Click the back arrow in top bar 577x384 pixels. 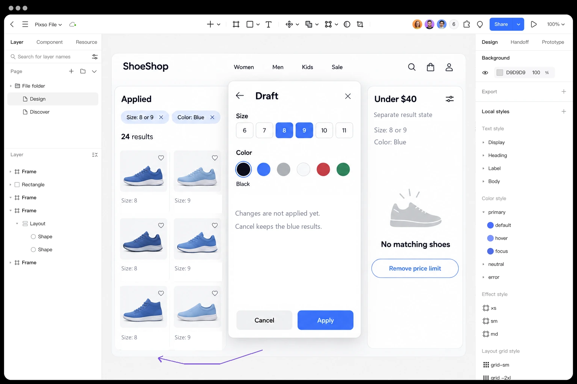pos(12,24)
